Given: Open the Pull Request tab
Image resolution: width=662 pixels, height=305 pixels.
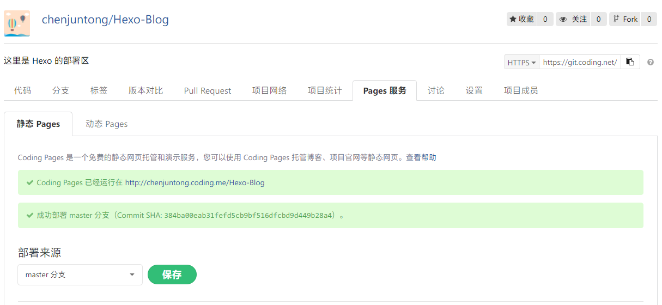Looking at the screenshot, I should point(208,90).
